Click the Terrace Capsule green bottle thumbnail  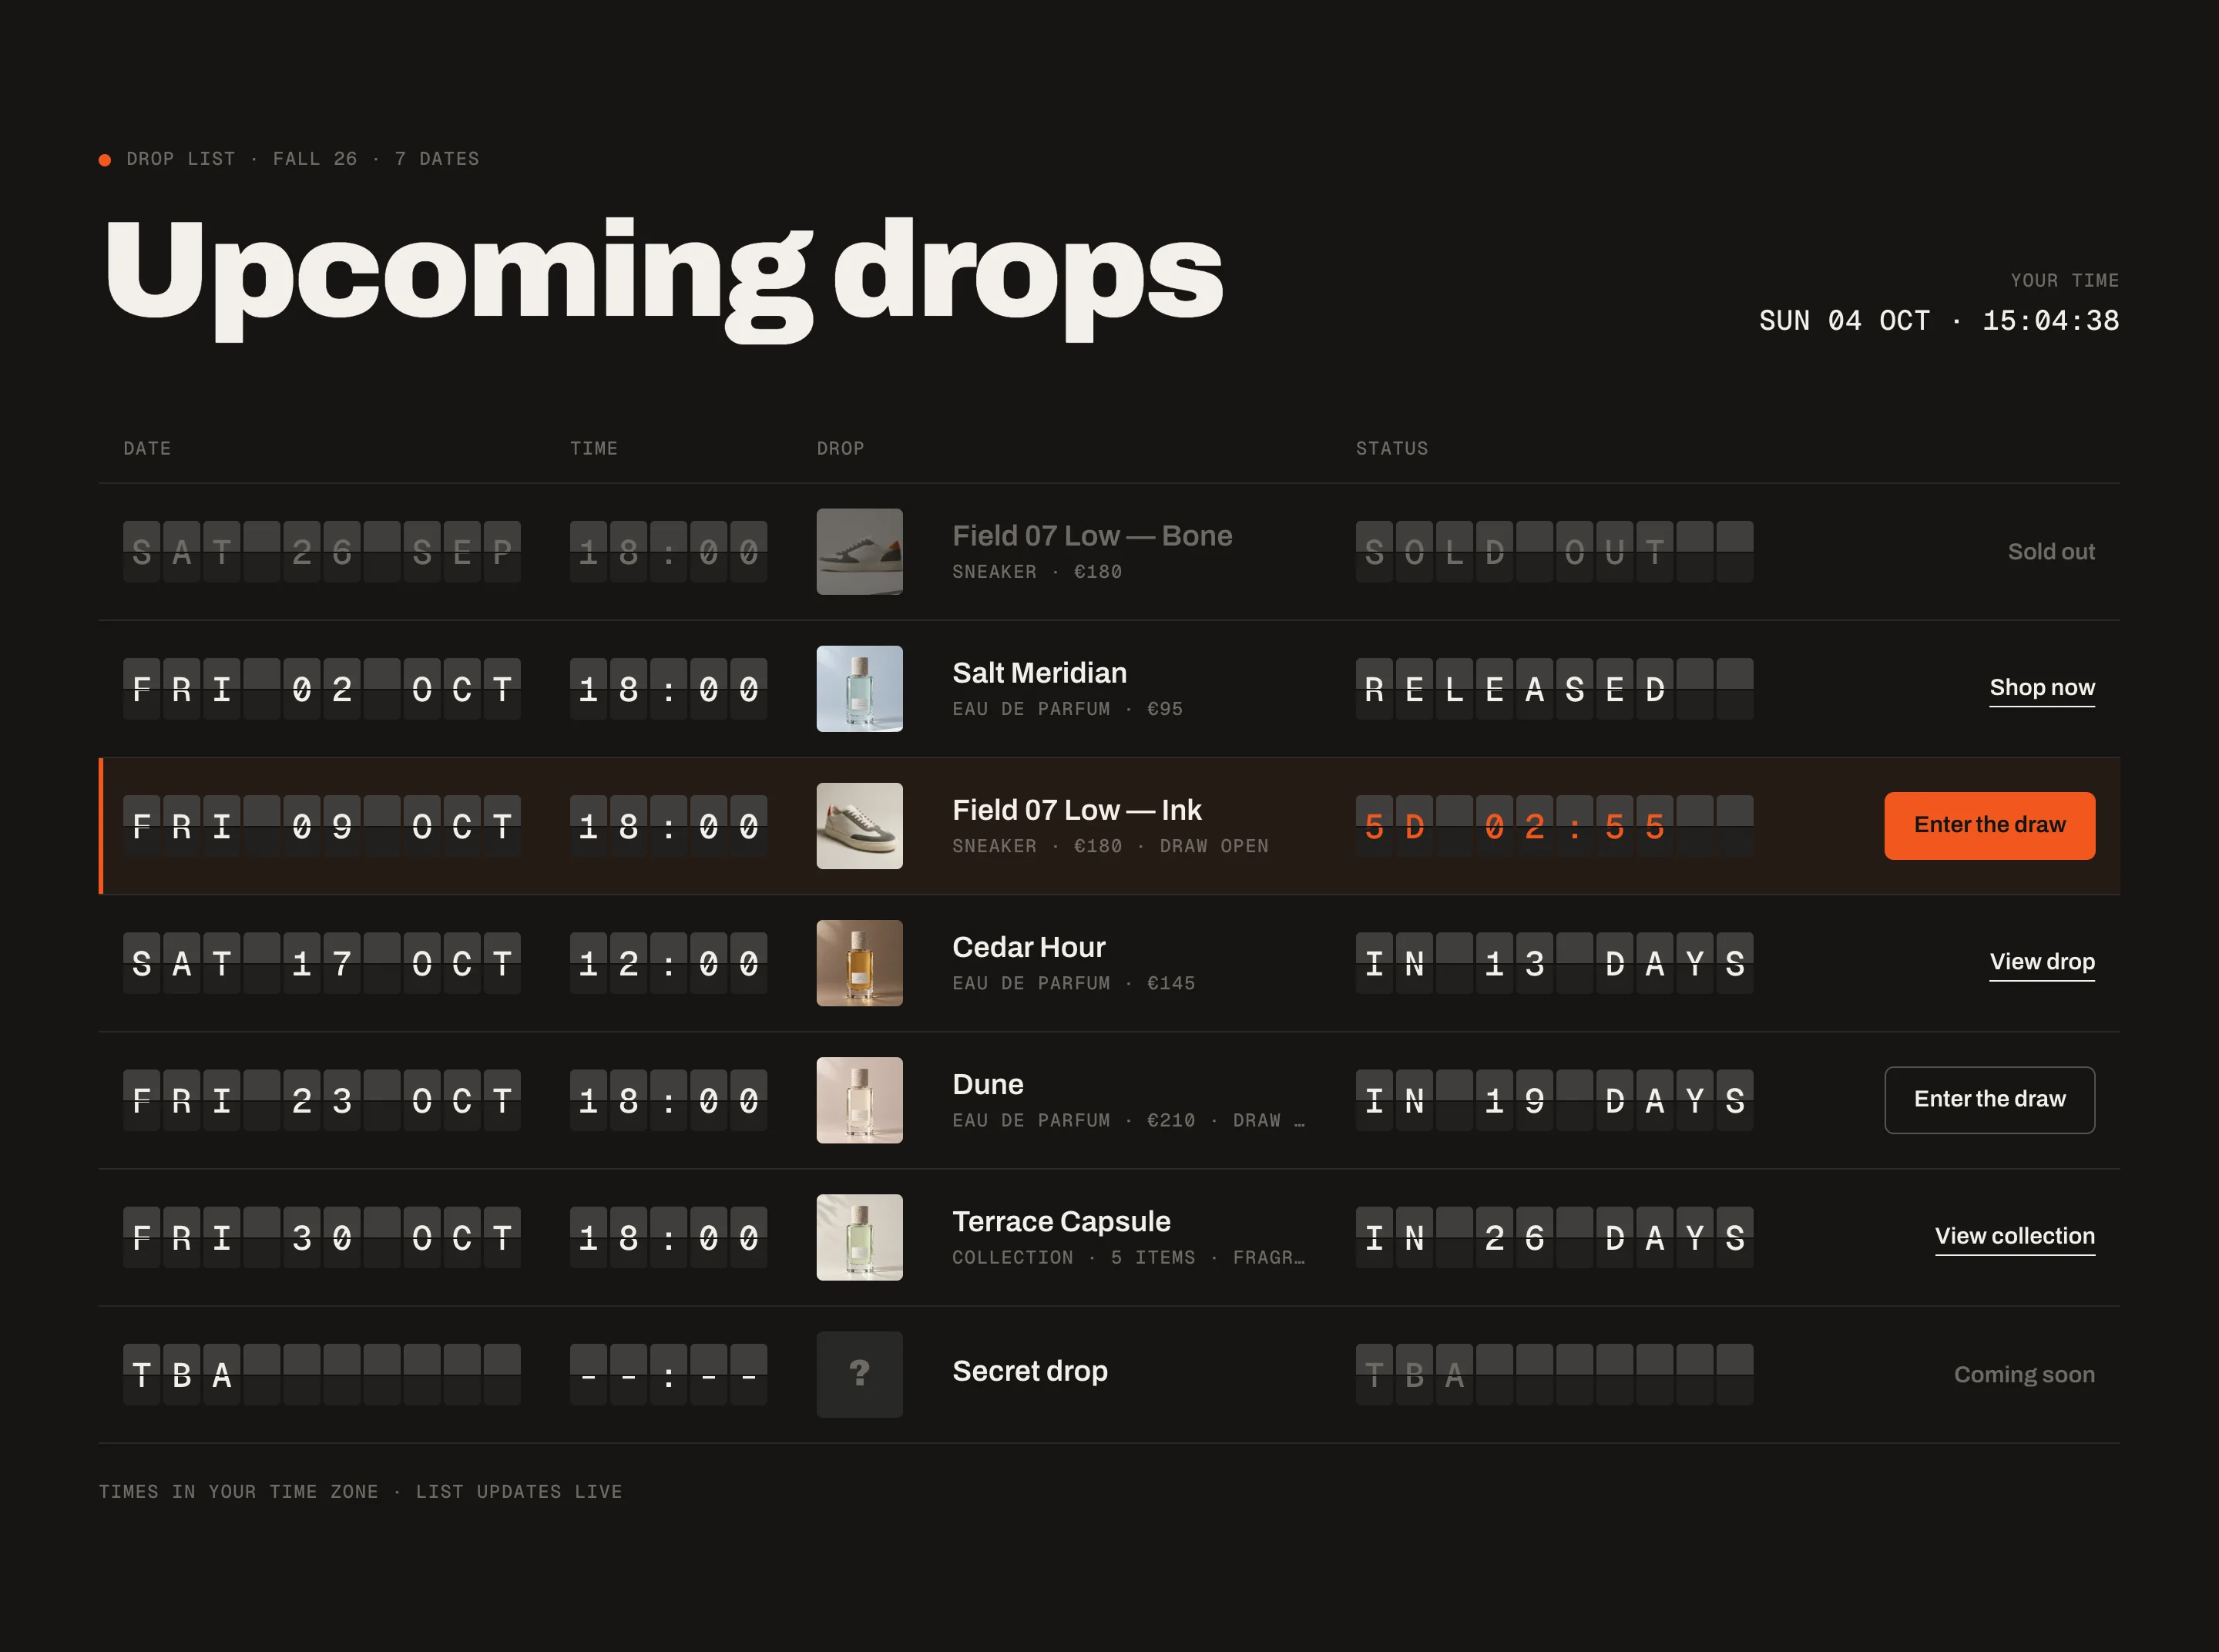tap(859, 1237)
